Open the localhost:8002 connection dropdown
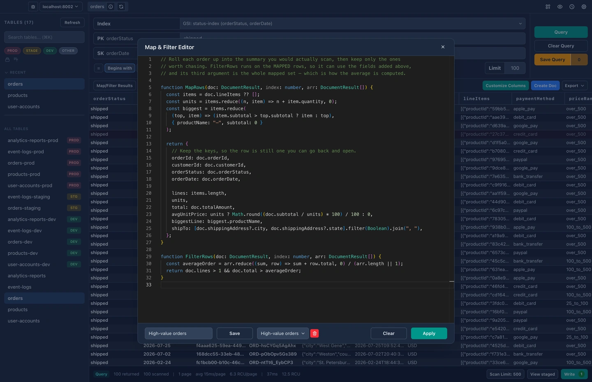The width and height of the screenshot is (592, 382). tap(60, 7)
